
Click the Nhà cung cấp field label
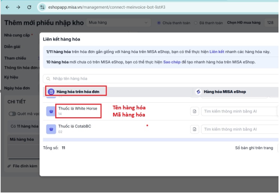17,35
